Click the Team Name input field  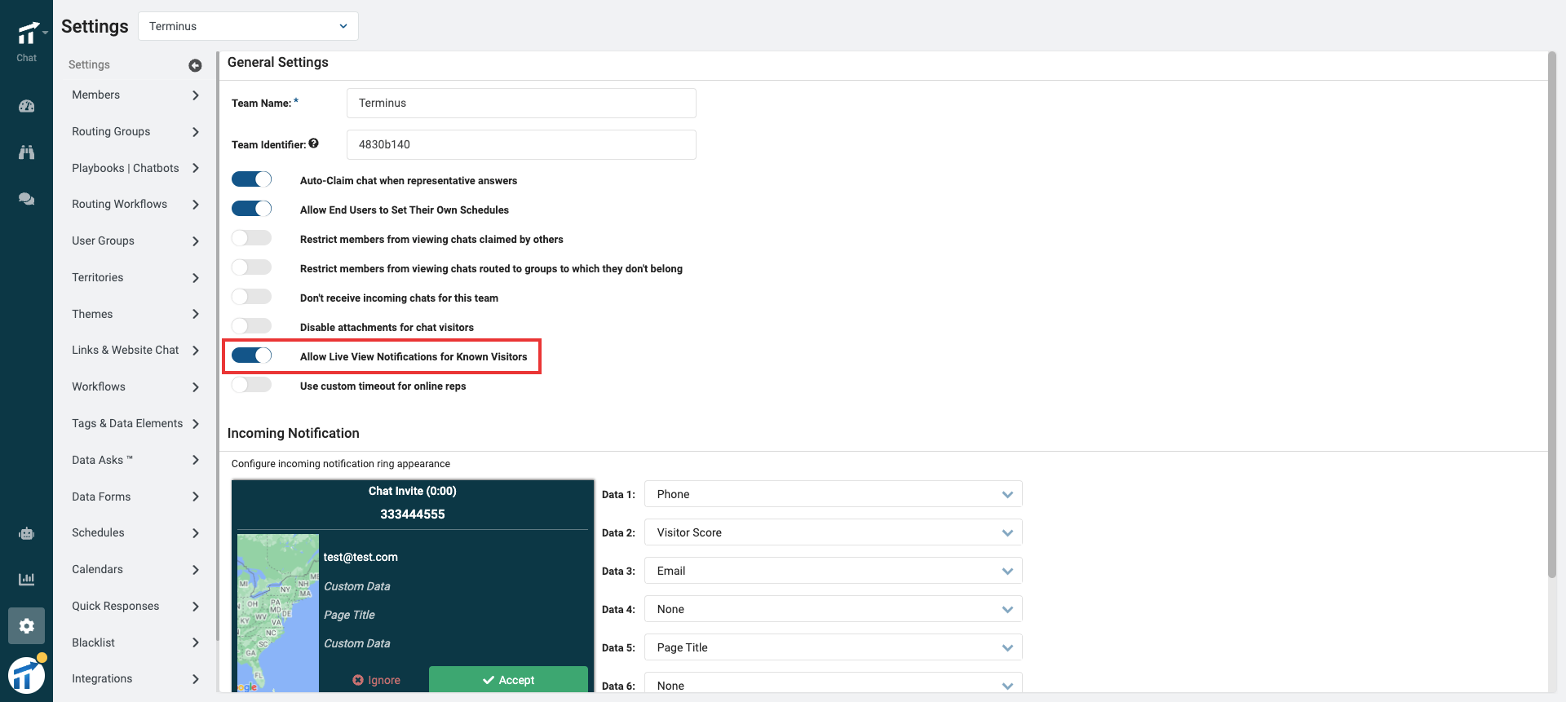pos(521,103)
